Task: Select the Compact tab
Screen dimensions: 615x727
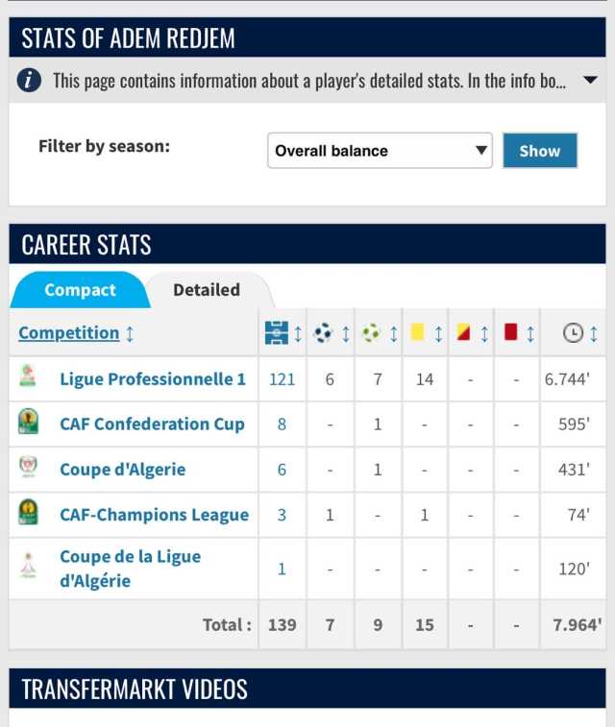Action: (x=80, y=290)
